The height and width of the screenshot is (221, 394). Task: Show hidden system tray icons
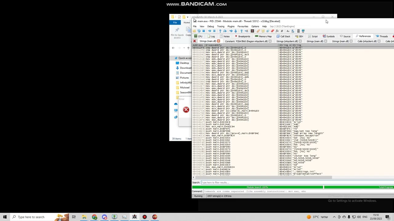point(334,217)
